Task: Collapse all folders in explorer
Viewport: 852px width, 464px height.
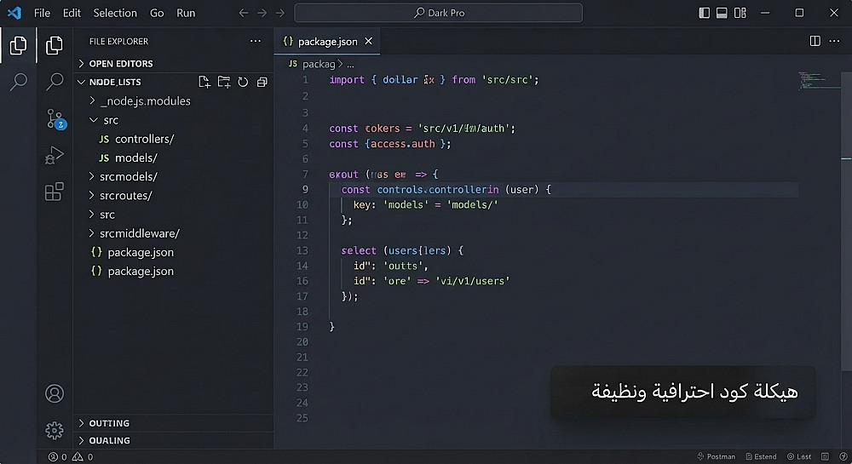Action: (x=262, y=82)
